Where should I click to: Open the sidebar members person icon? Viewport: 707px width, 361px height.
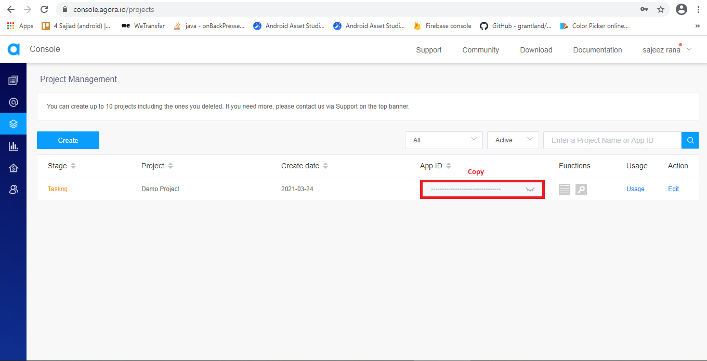tap(14, 190)
